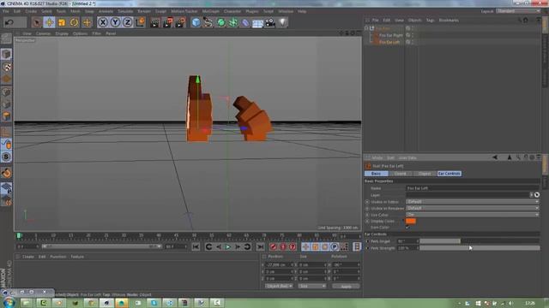Screen dimensions: 549x308
Task: Open the purple deformer icon
Action: [245, 23]
